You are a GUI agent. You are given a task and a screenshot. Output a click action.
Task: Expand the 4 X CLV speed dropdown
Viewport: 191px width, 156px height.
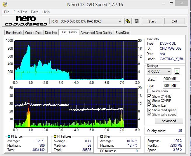pyautogui.click(x=159, y=71)
